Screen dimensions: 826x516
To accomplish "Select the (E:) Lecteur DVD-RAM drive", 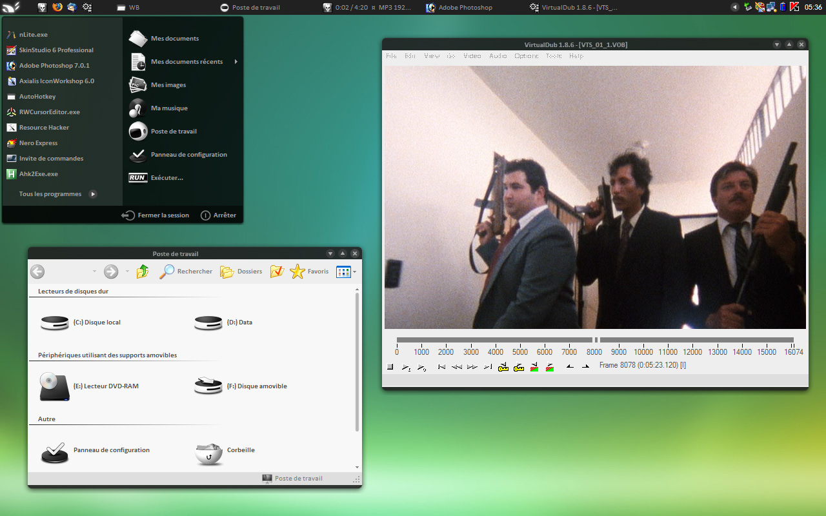I will 89,386.
